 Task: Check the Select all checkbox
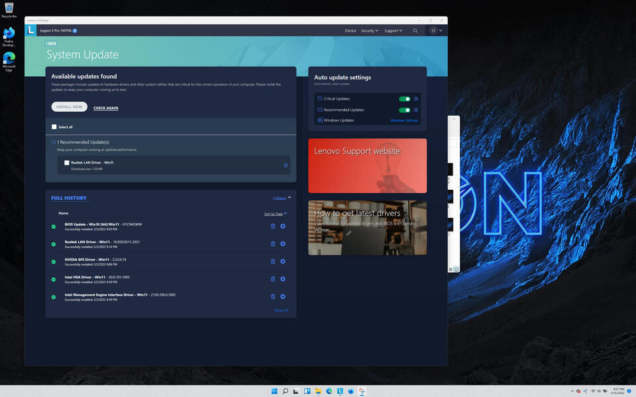pyautogui.click(x=54, y=127)
